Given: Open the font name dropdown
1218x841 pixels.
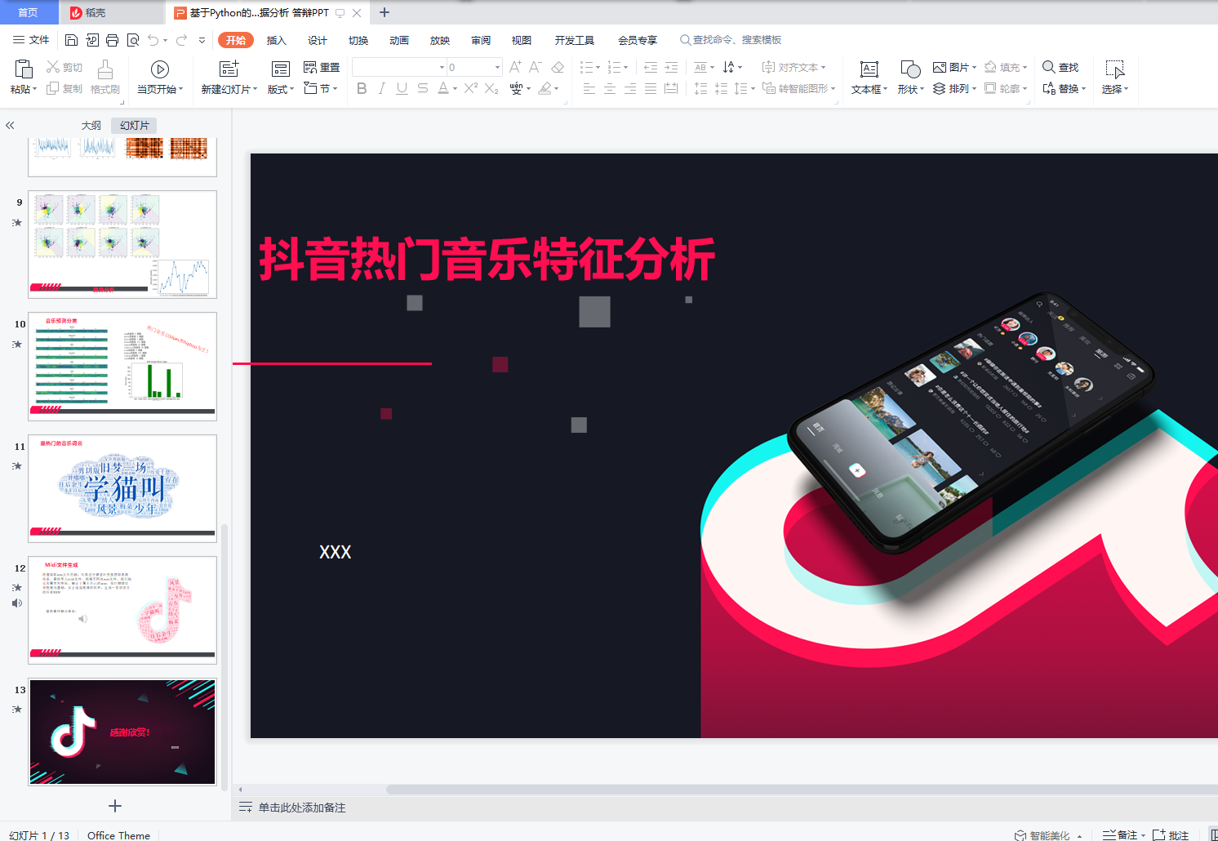Looking at the screenshot, I should pos(442,67).
